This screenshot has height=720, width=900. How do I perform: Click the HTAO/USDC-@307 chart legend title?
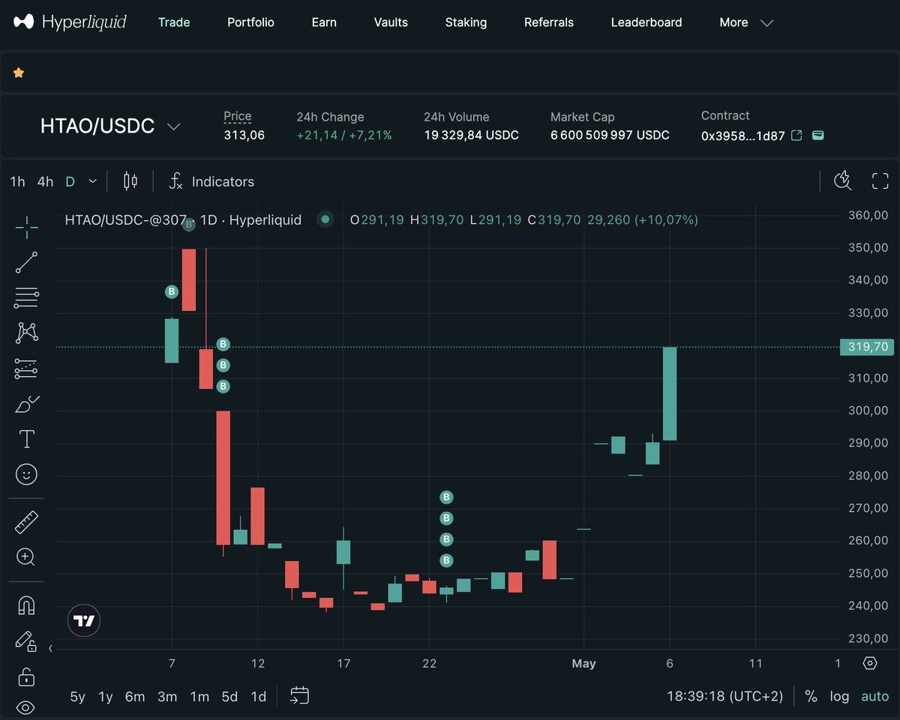(183, 220)
